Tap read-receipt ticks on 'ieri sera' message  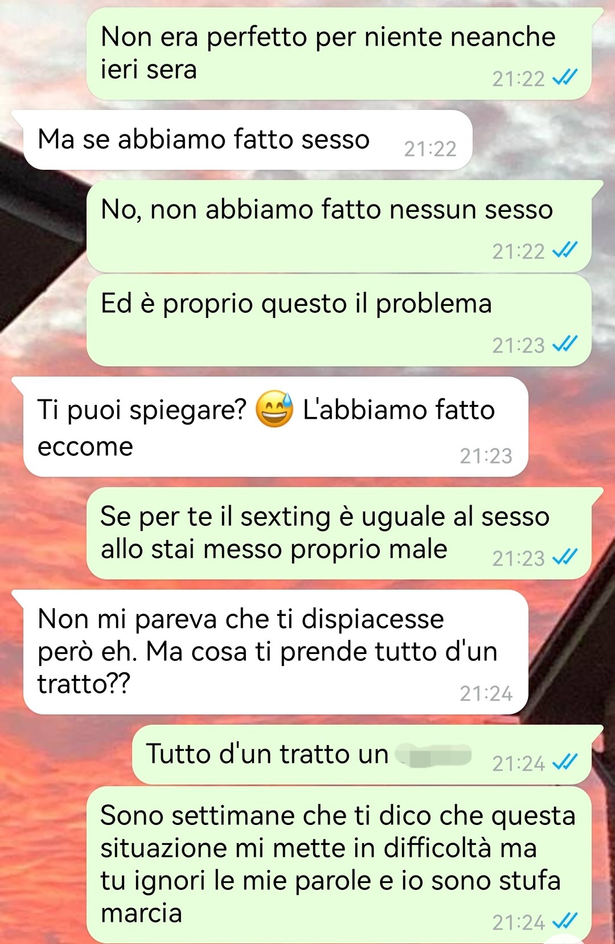coord(565,77)
